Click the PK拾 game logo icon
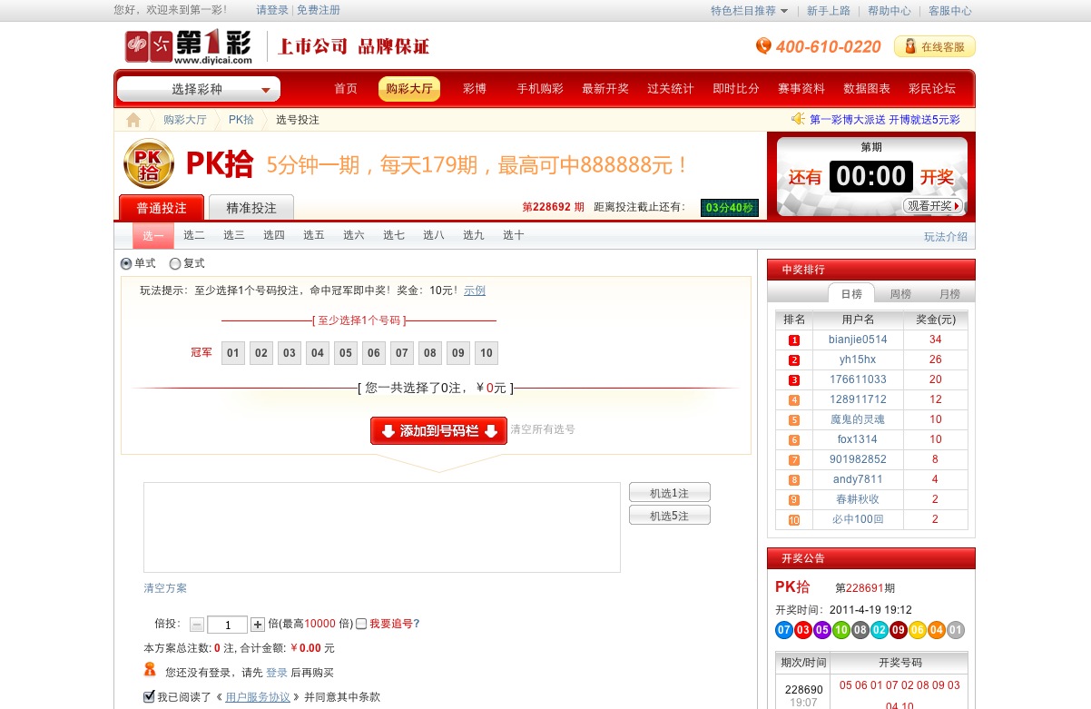The height and width of the screenshot is (709, 1091). [148, 164]
